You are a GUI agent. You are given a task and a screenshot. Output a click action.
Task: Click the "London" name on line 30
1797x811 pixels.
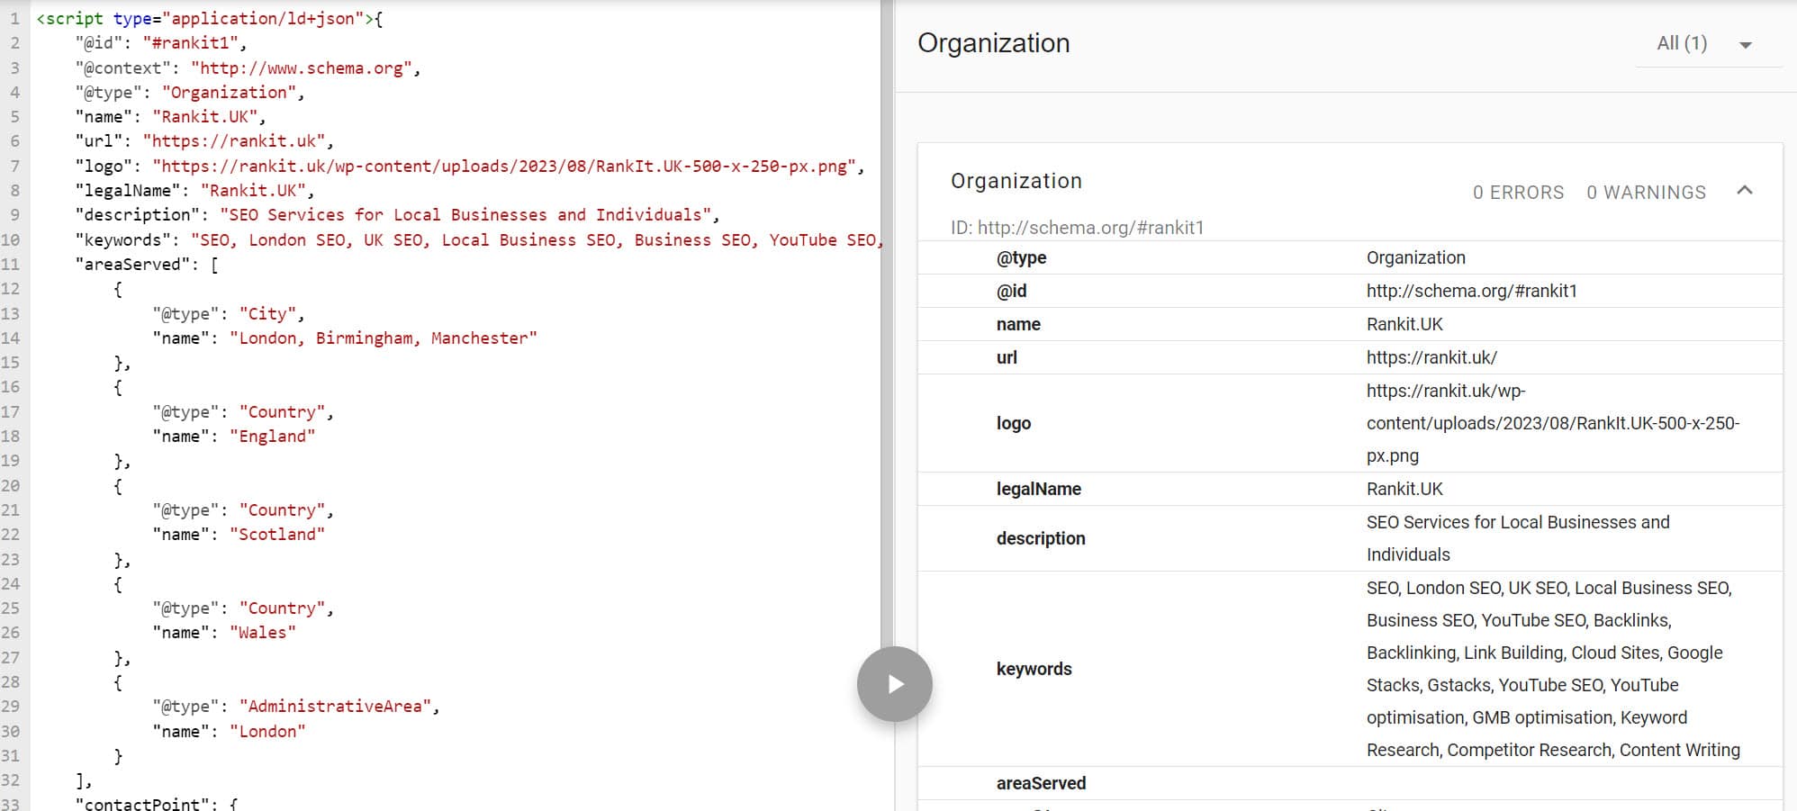coord(266,731)
